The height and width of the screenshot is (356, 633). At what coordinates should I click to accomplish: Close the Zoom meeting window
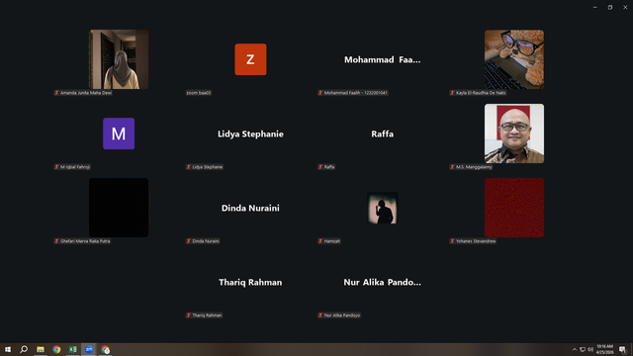click(x=625, y=7)
